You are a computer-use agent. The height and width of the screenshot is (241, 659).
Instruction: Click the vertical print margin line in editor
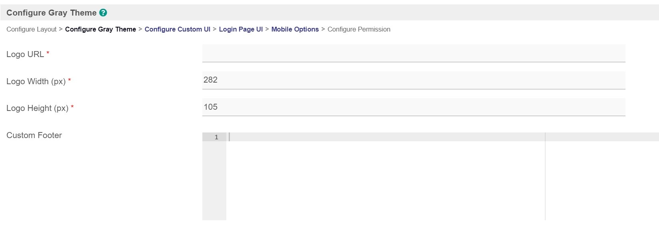click(545, 180)
